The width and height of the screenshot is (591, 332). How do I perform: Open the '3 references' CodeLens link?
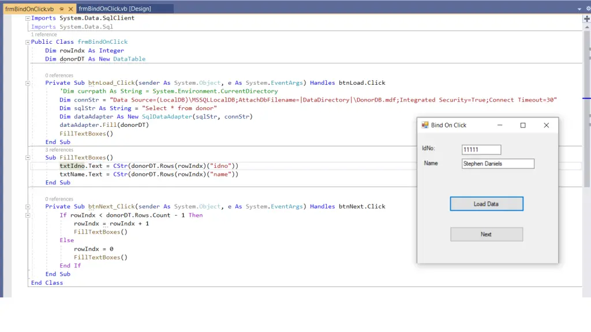click(59, 150)
